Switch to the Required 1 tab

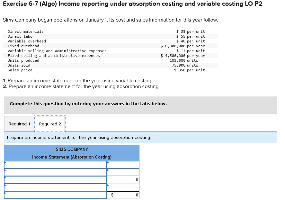(19, 124)
